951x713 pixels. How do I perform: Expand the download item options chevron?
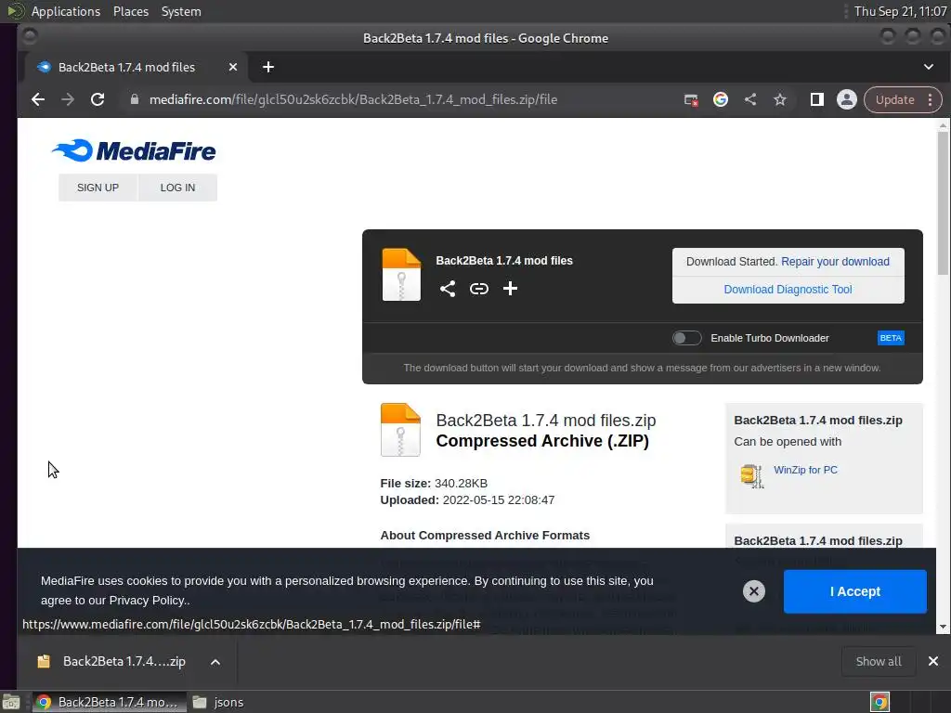tap(215, 662)
